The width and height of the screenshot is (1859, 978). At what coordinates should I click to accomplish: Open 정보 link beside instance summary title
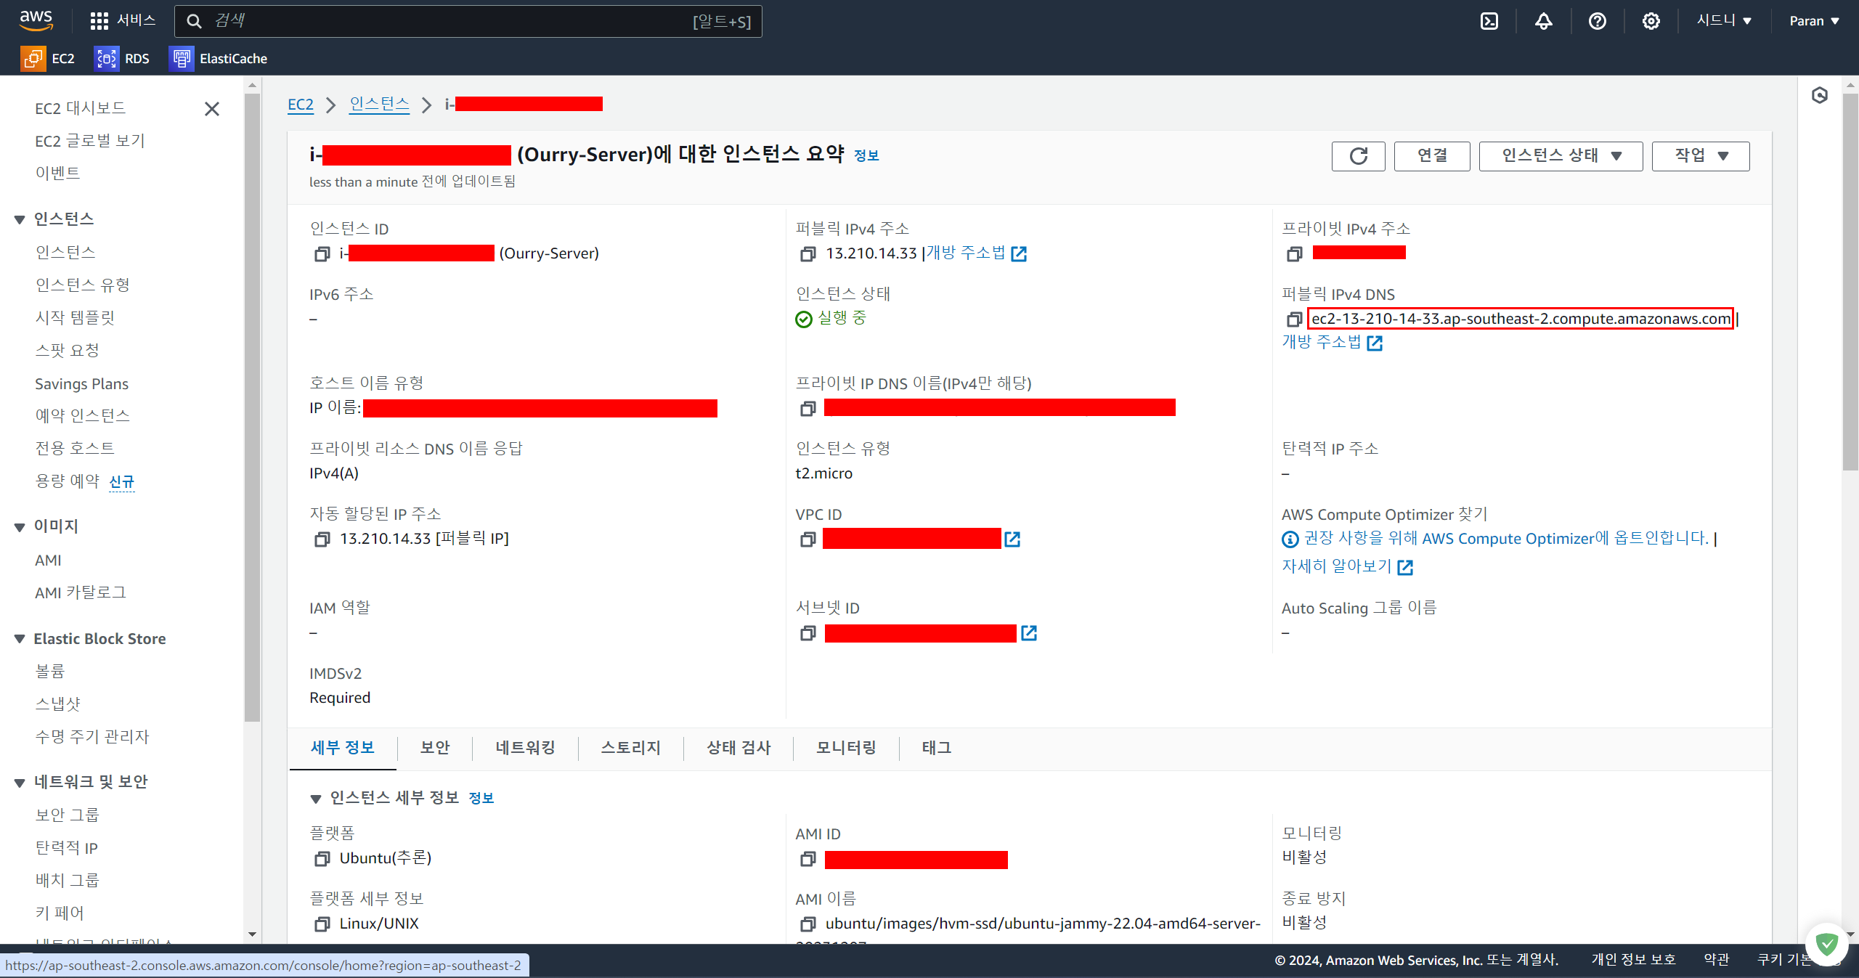866,155
